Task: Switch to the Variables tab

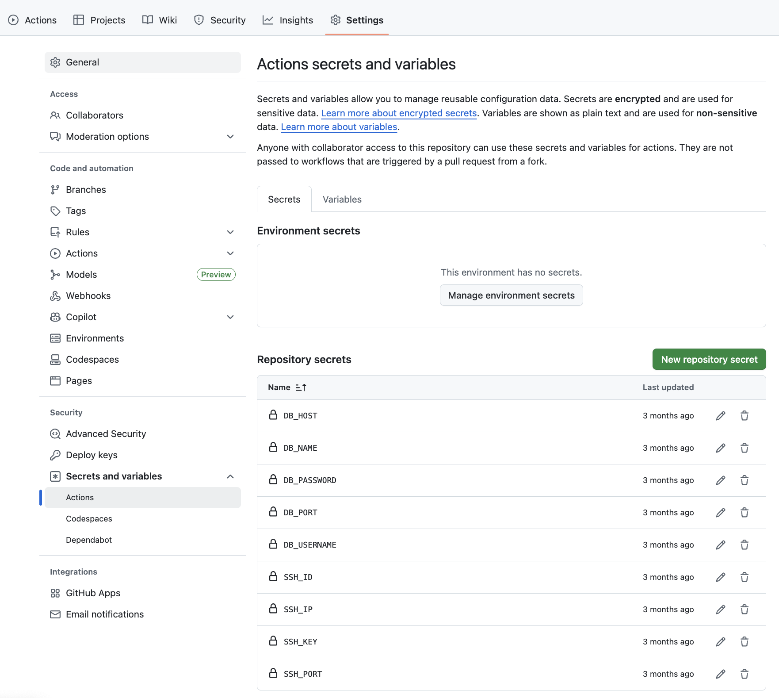Action: coord(342,199)
